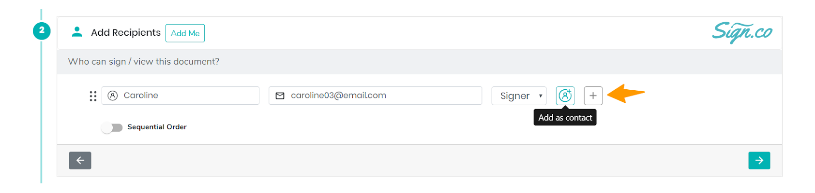Click the person icon beside Add Recipients
815x193 pixels.
pyautogui.click(x=76, y=32)
